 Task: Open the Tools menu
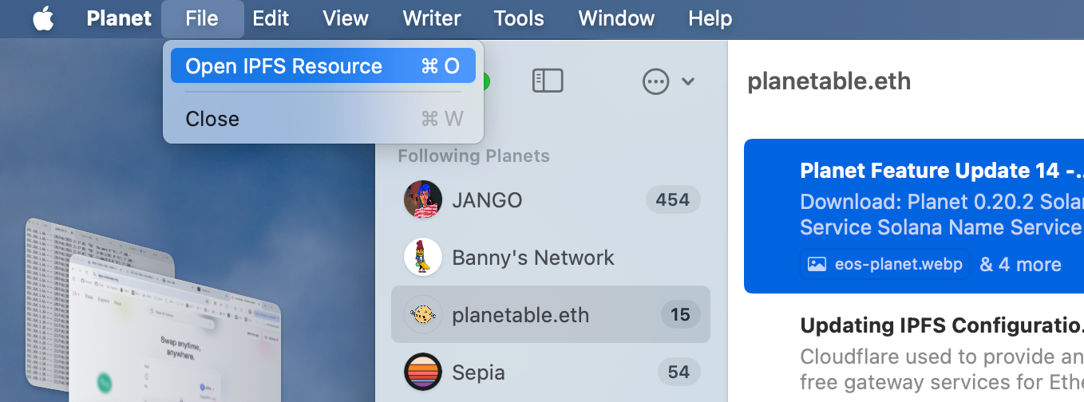[519, 18]
